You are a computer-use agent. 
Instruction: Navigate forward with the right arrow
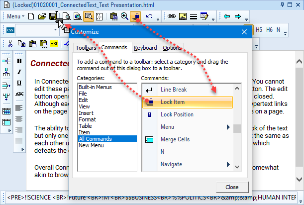click(238, 16)
